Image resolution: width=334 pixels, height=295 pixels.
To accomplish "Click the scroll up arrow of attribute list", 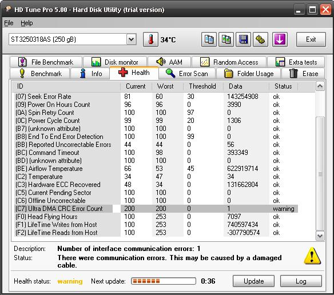I will pos(320,86).
